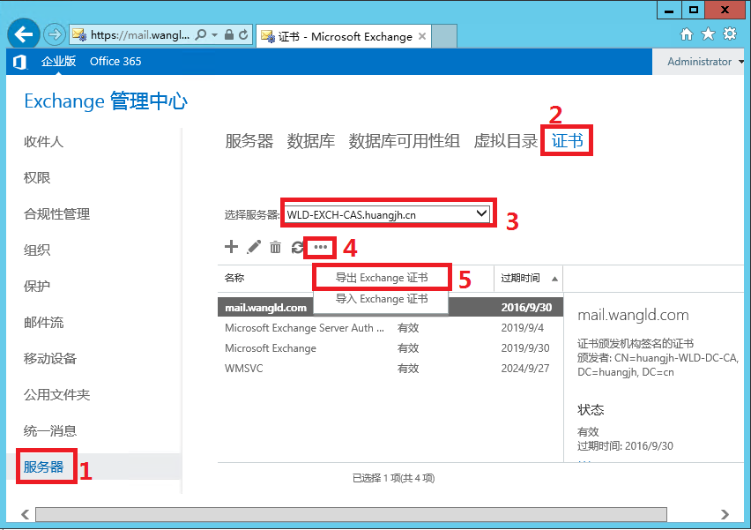The width and height of the screenshot is (751, 530).
Task: Click the favorites star icon
Action: click(x=708, y=34)
